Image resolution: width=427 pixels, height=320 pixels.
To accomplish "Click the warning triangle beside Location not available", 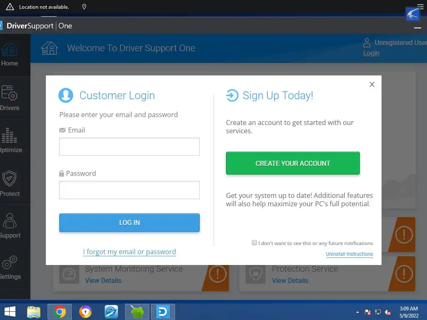I will click(x=10, y=7).
